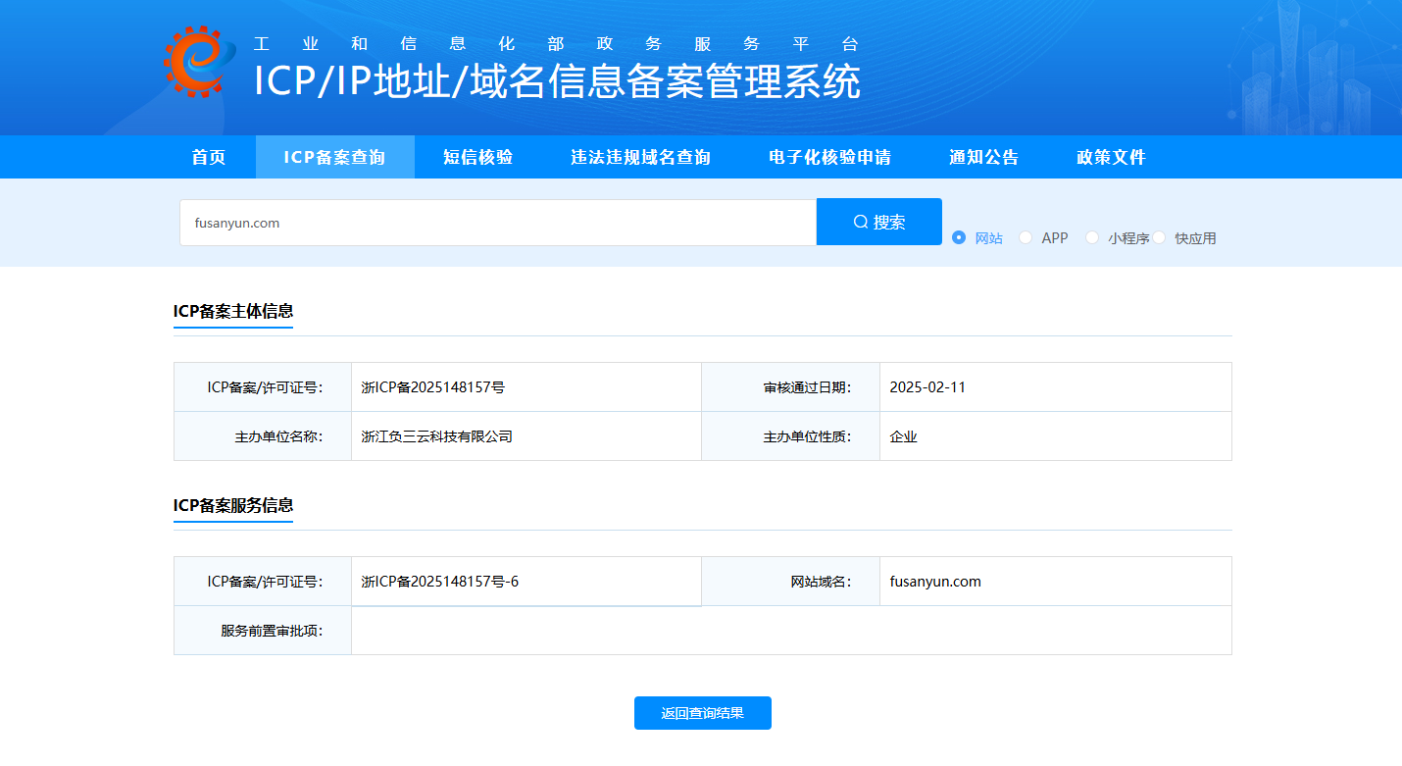Click the 主办单位名称 label
This screenshot has height=766, width=1402.
click(x=278, y=436)
